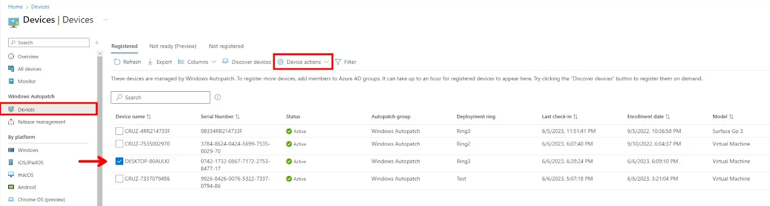Click Ring2 deployment ring cell
The width and height of the screenshot is (770, 206).
click(463, 144)
